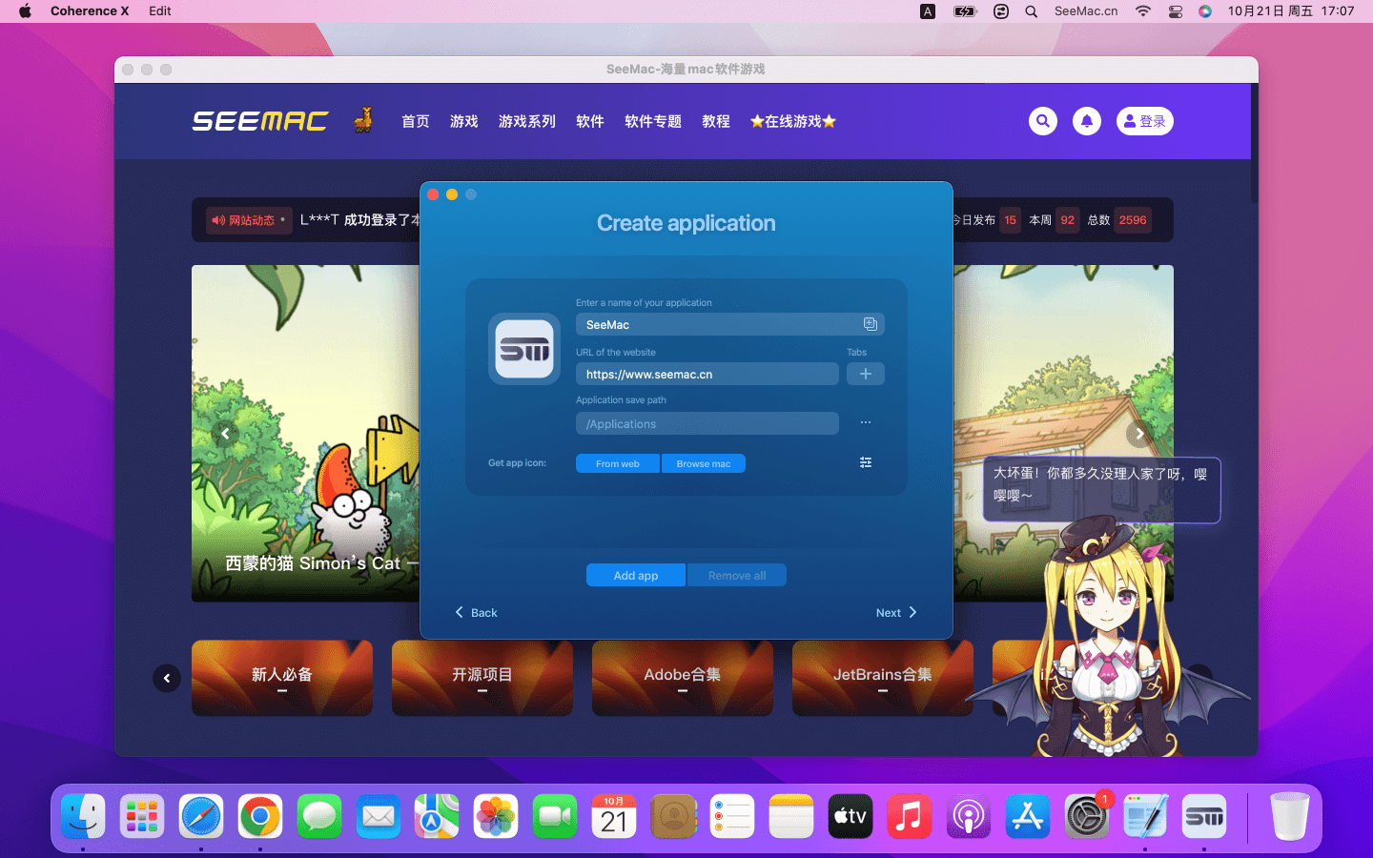Open Trash from the Dock
1373x858 pixels.
click(1289, 817)
